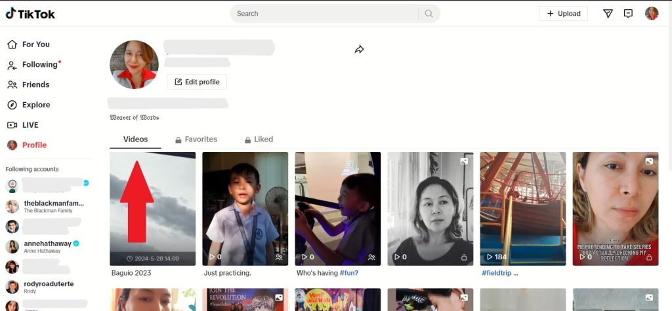Open the selfie reflection video

(x=616, y=209)
